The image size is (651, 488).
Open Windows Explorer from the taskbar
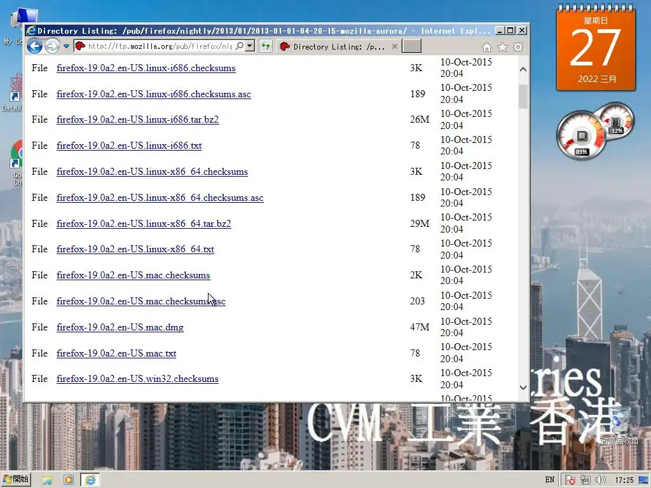(47, 480)
